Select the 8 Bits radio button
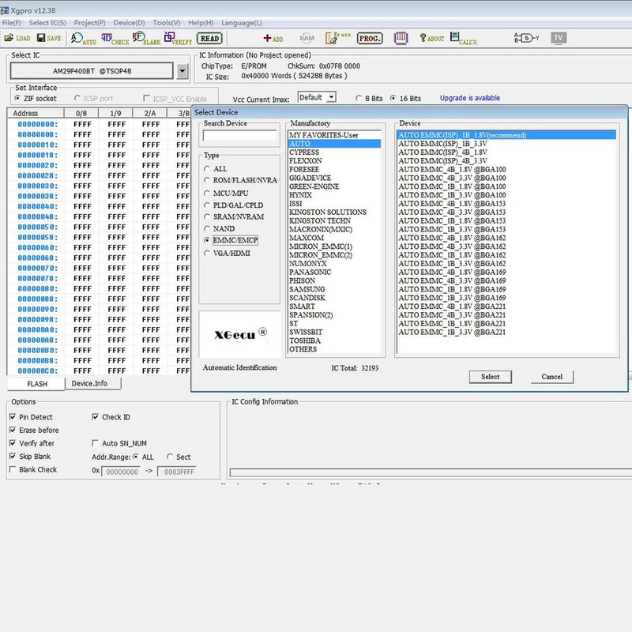Screen dimensions: 632x632 tap(359, 98)
